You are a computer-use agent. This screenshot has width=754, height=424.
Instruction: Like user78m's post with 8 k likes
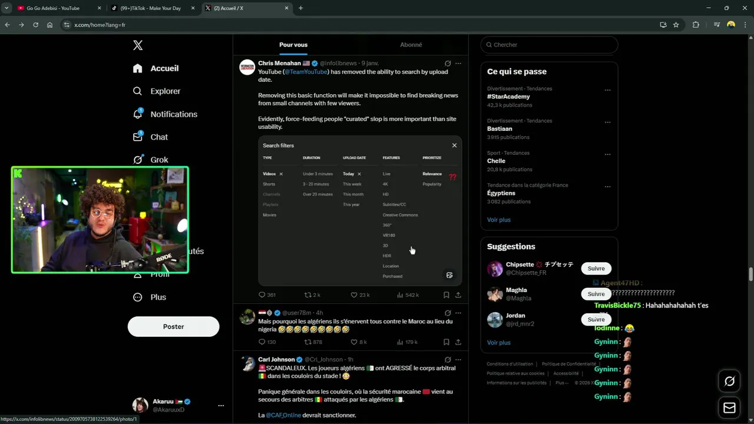354,342
